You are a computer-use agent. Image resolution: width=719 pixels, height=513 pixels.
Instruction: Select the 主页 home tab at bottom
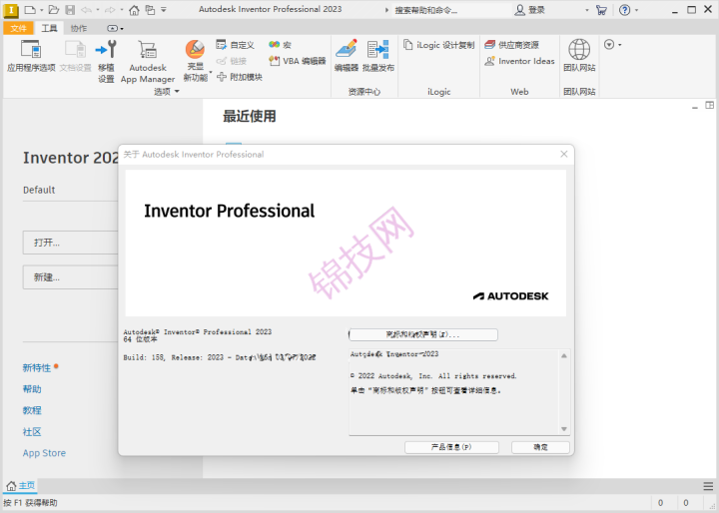tap(21, 485)
